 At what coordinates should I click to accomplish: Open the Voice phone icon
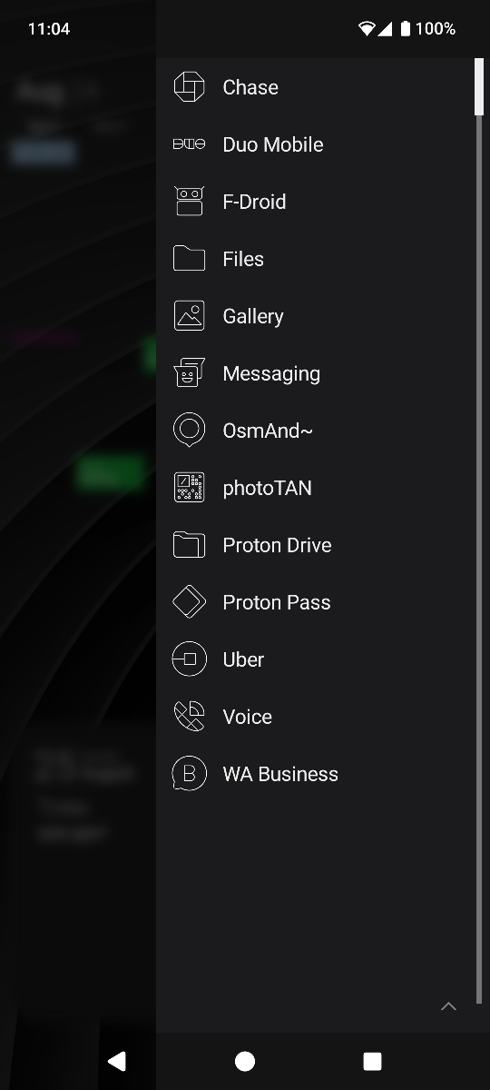[x=189, y=717]
